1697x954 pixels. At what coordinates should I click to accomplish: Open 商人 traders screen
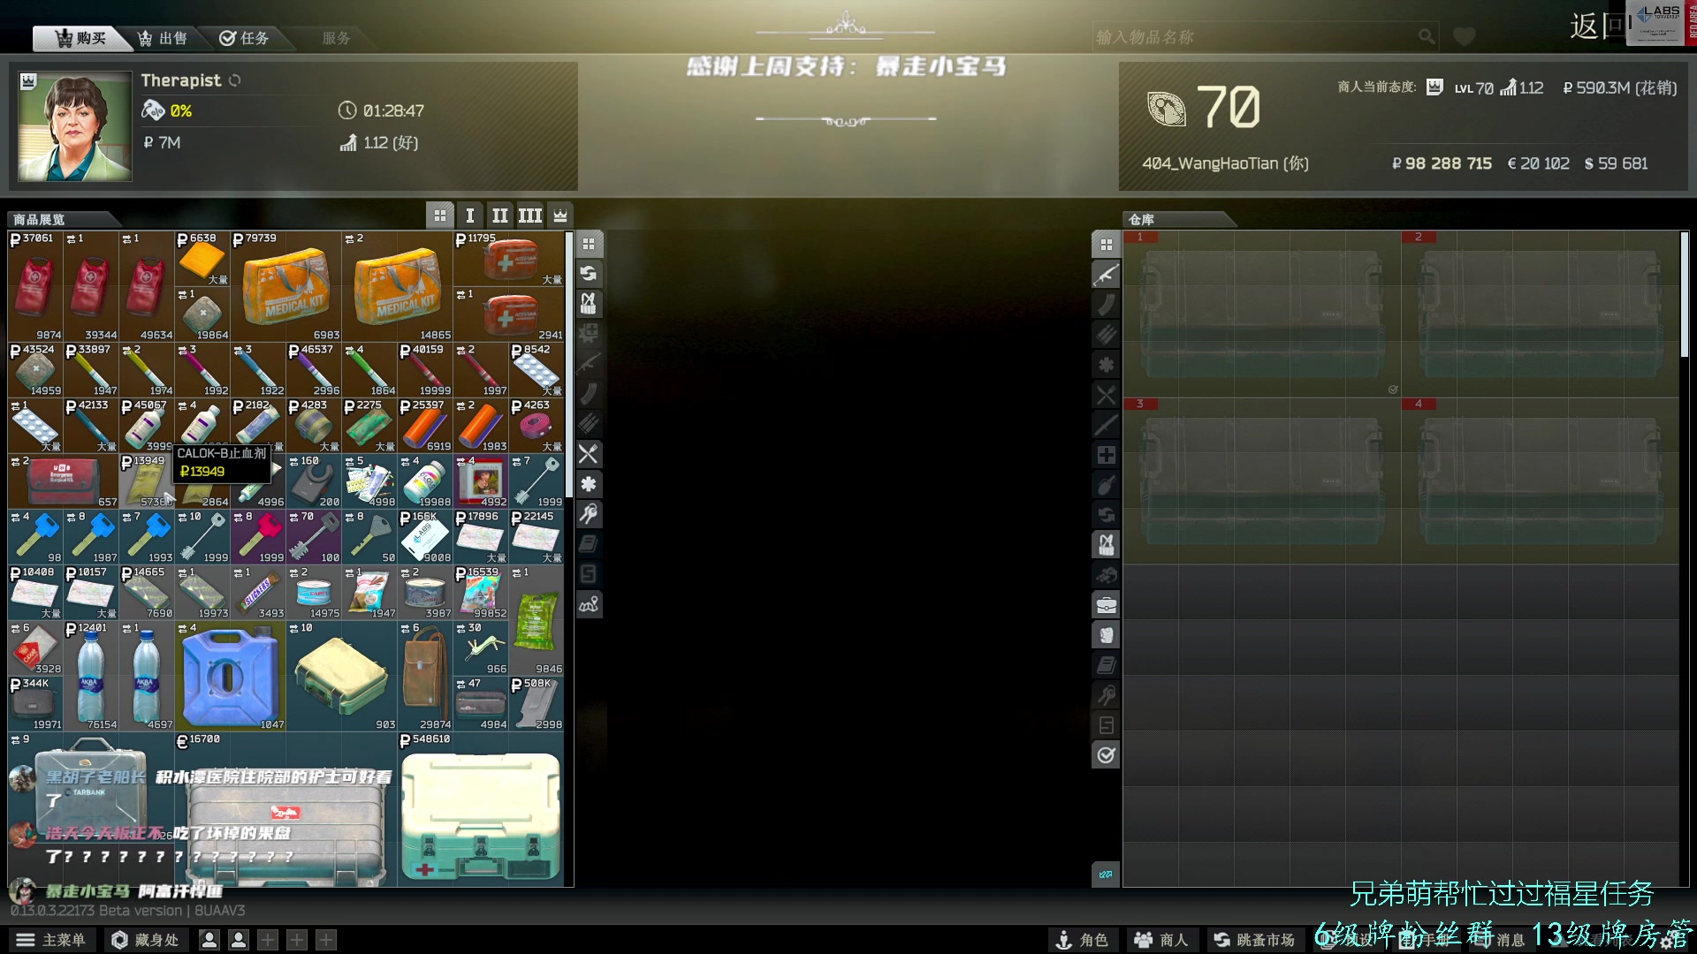tap(1161, 940)
